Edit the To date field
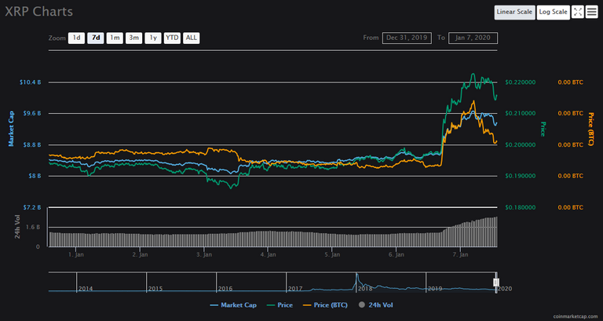The image size is (603, 321). pos(473,38)
